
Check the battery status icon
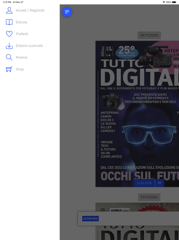click(x=174, y=2)
